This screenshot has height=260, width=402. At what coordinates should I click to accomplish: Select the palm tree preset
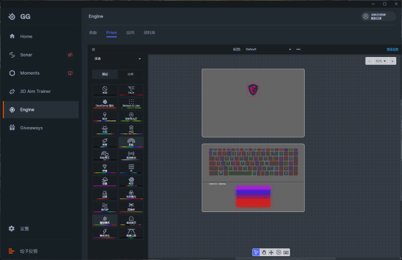[131, 207]
